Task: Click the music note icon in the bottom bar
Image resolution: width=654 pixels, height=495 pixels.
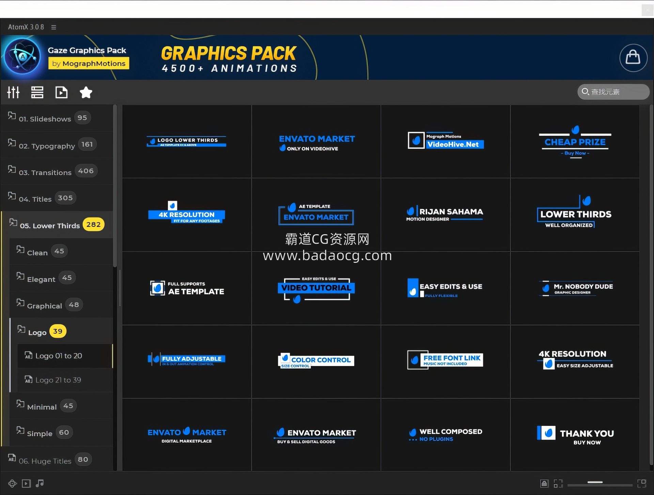Action: point(40,483)
